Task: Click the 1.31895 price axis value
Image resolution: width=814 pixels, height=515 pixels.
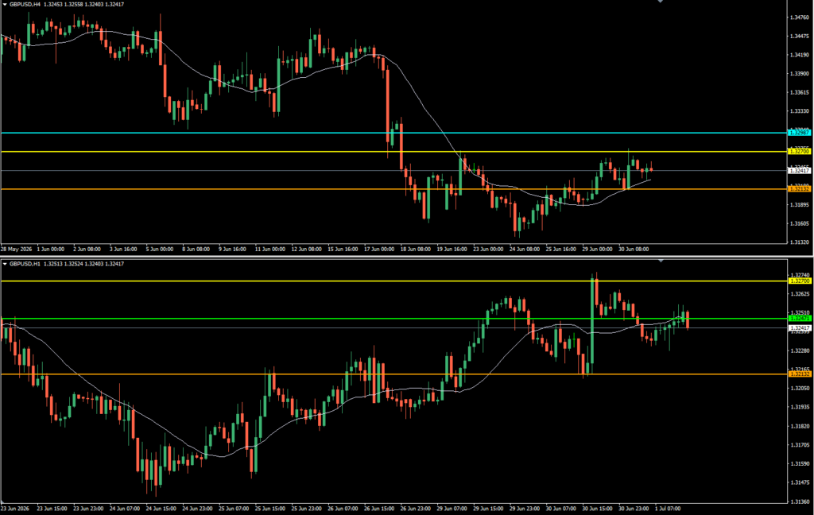Action: click(799, 204)
